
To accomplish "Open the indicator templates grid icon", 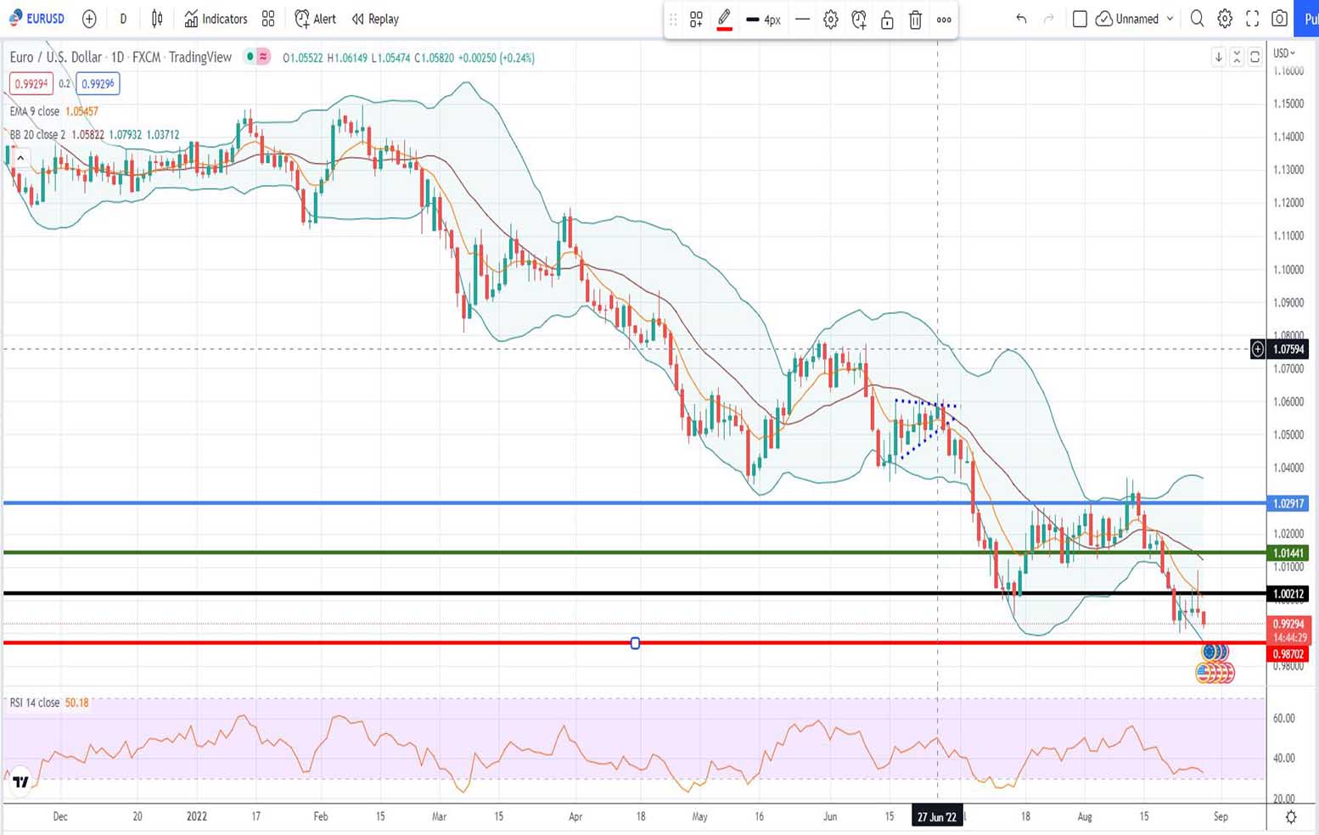I will 268,19.
